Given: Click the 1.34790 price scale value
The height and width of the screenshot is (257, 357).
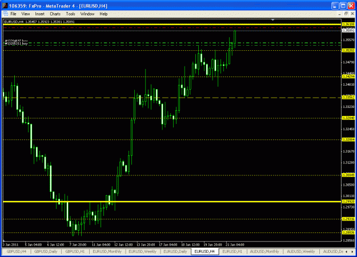Looking at the screenshot, I should tap(348, 62).
